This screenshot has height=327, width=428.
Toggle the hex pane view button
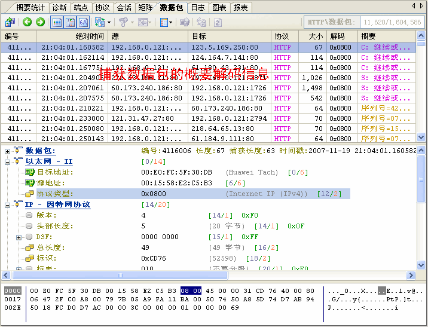(83, 22)
